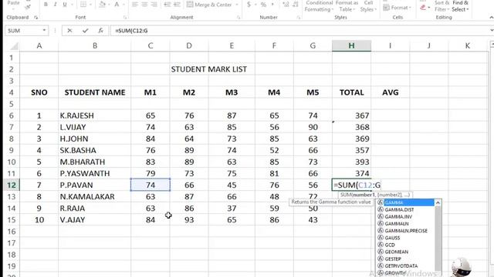Center-align the cell text
Screen dimensions: 494x277
pyautogui.click(x=144, y=5)
